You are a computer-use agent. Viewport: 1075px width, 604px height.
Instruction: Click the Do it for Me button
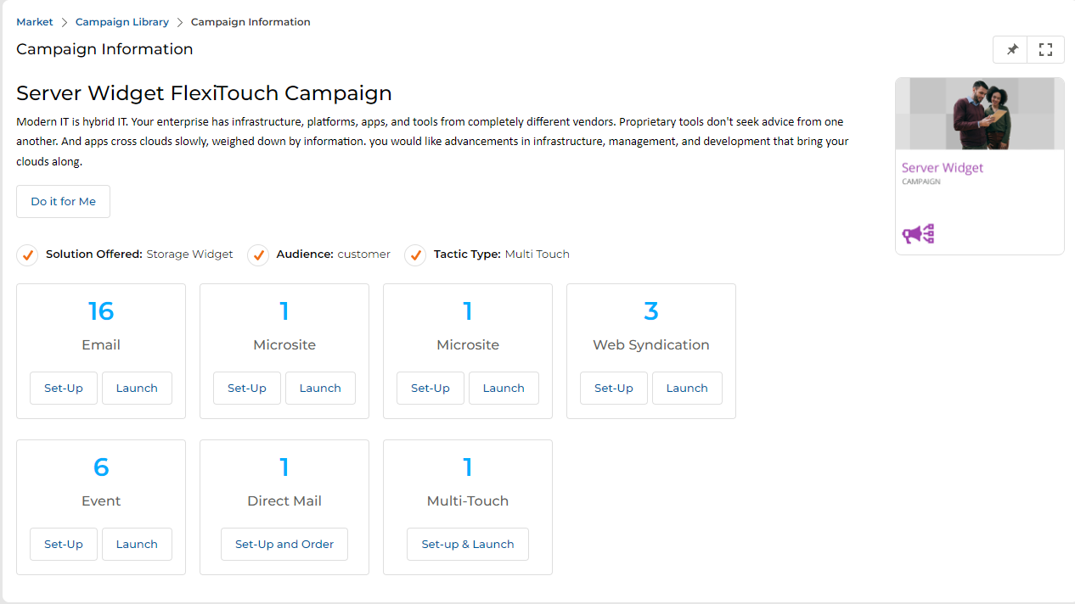coord(64,201)
